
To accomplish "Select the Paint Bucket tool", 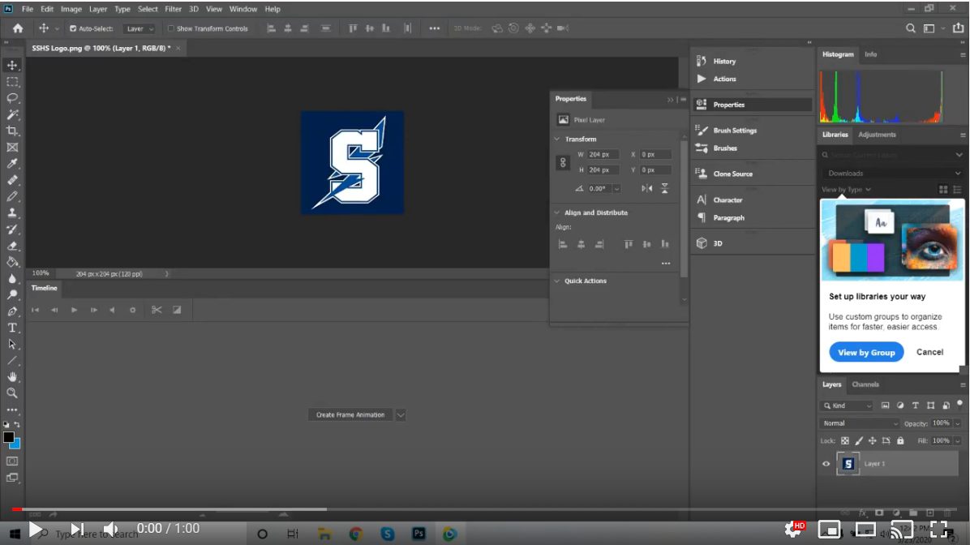I will [11, 262].
